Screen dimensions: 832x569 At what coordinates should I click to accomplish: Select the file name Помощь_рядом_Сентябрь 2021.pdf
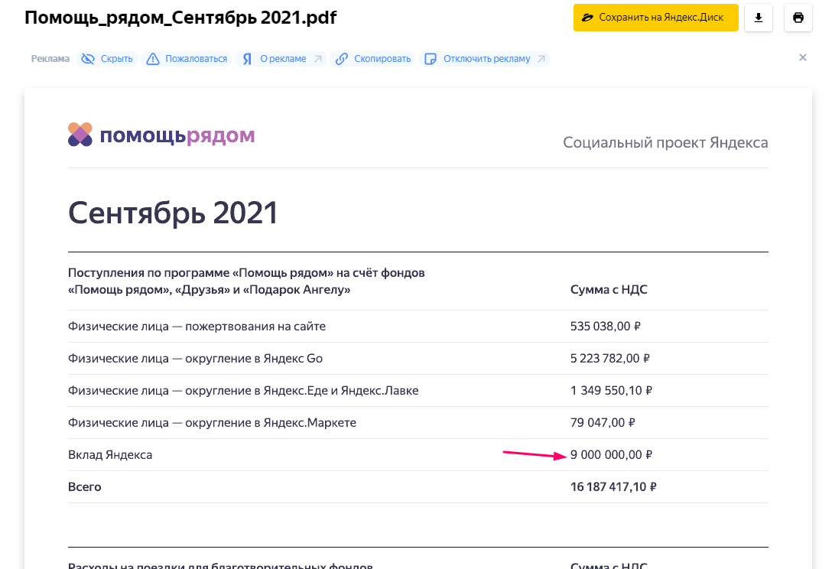pos(180,18)
